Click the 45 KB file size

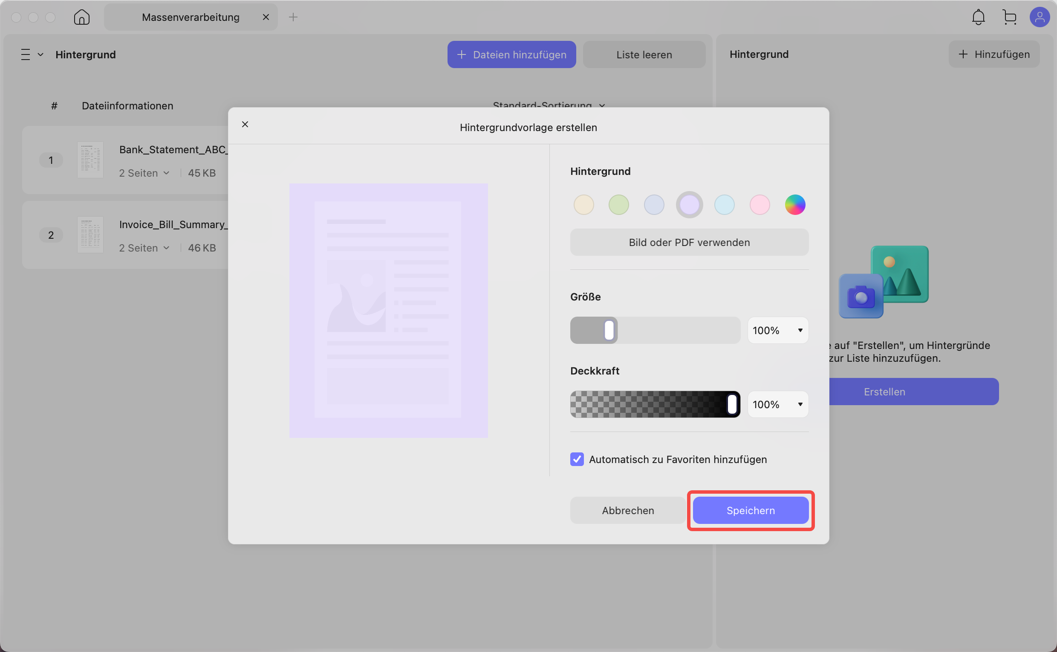pyautogui.click(x=202, y=173)
